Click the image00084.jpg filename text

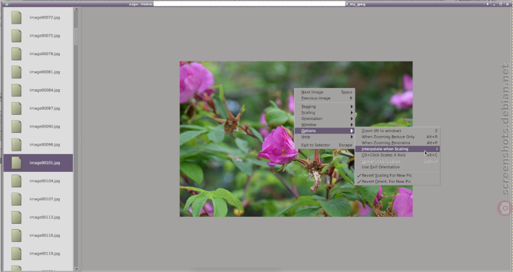tap(45, 90)
